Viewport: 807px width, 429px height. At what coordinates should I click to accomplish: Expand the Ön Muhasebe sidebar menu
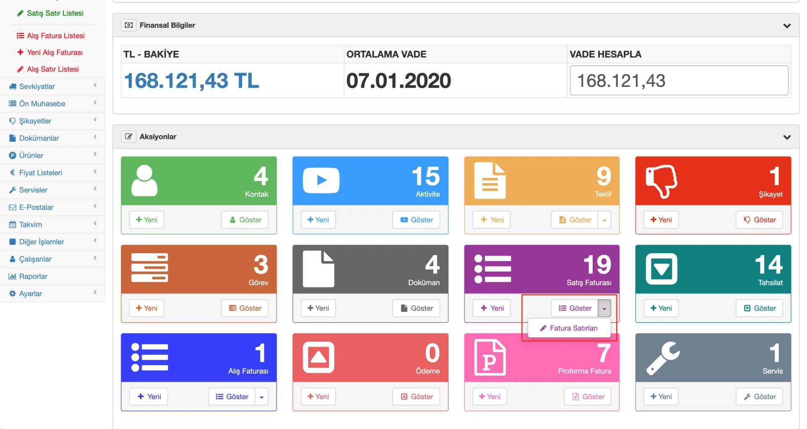[52, 104]
